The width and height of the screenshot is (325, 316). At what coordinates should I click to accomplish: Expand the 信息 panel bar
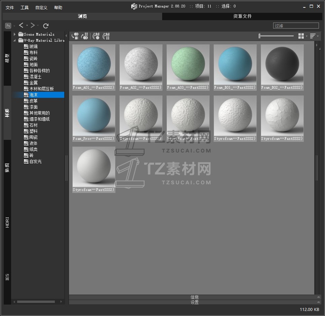[194, 297]
